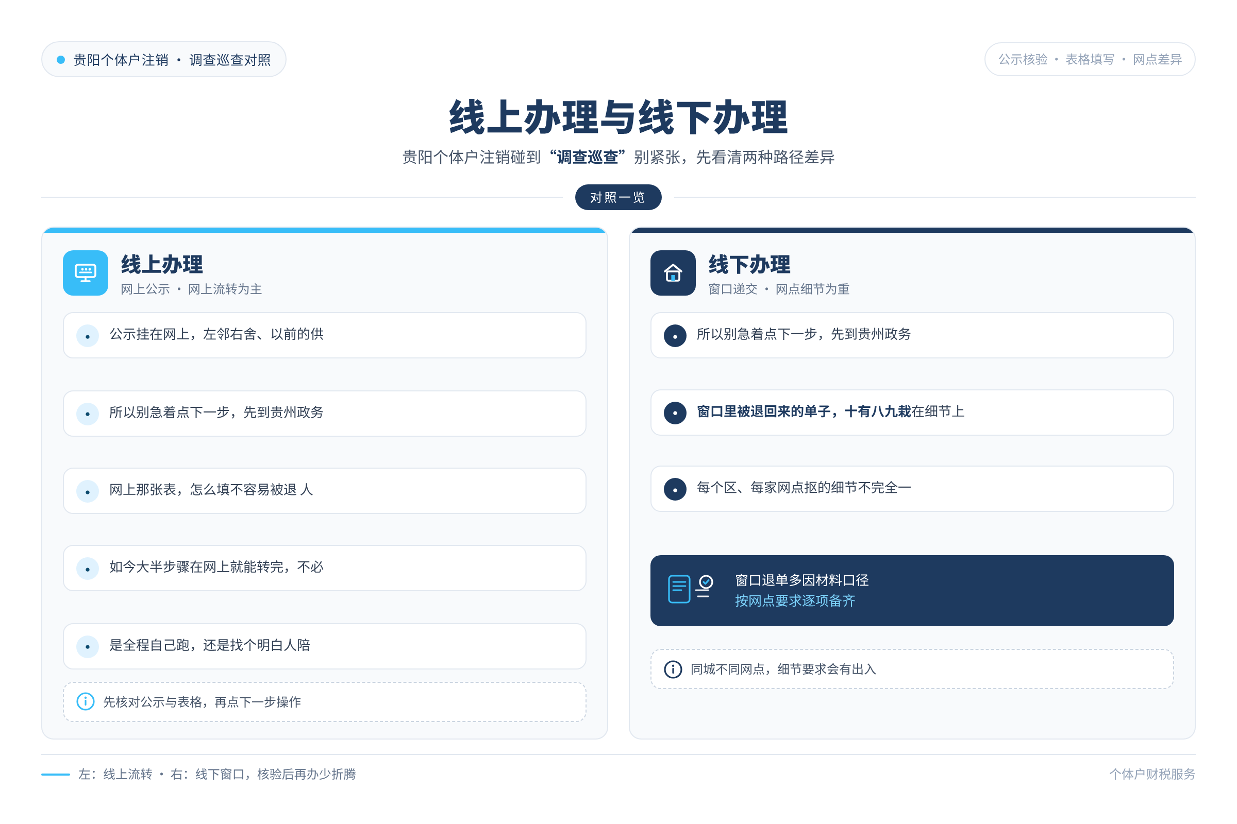This screenshot has height=824, width=1237.
Task: Click the 按网点要求逐项备齐 link text
Action: click(795, 600)
